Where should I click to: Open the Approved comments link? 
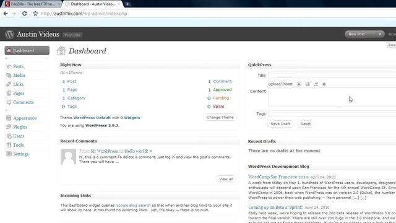222,90
